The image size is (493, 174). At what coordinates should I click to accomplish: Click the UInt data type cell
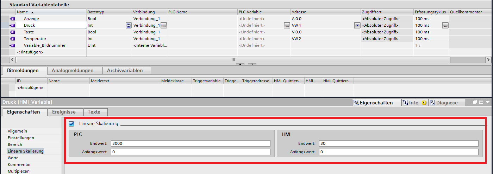109,45
